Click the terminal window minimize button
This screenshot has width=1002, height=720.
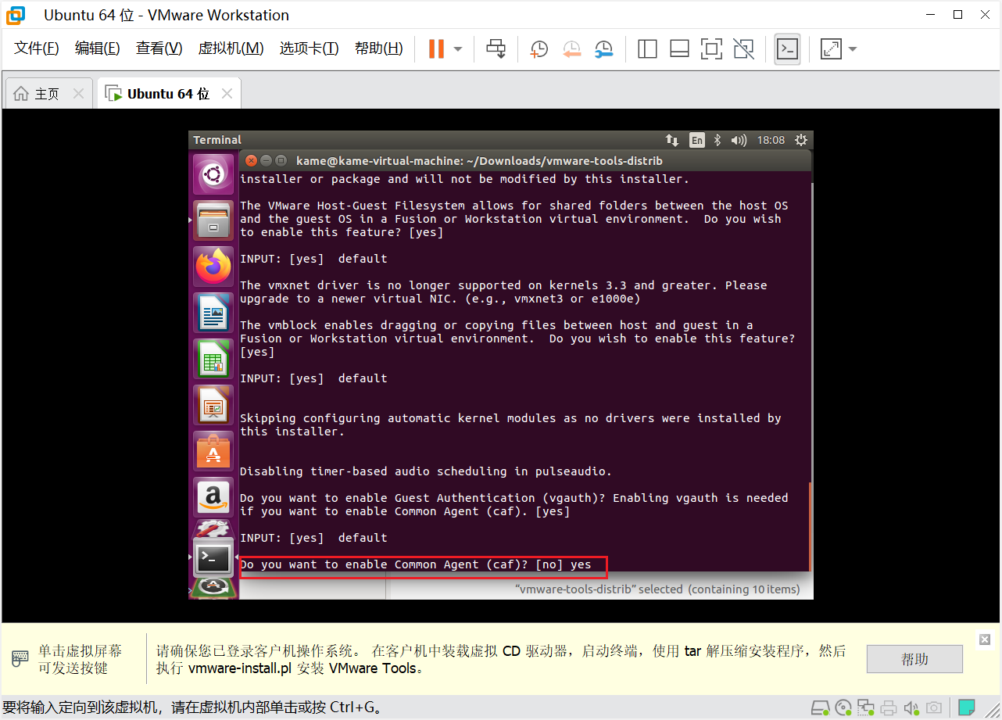point(266,160)
